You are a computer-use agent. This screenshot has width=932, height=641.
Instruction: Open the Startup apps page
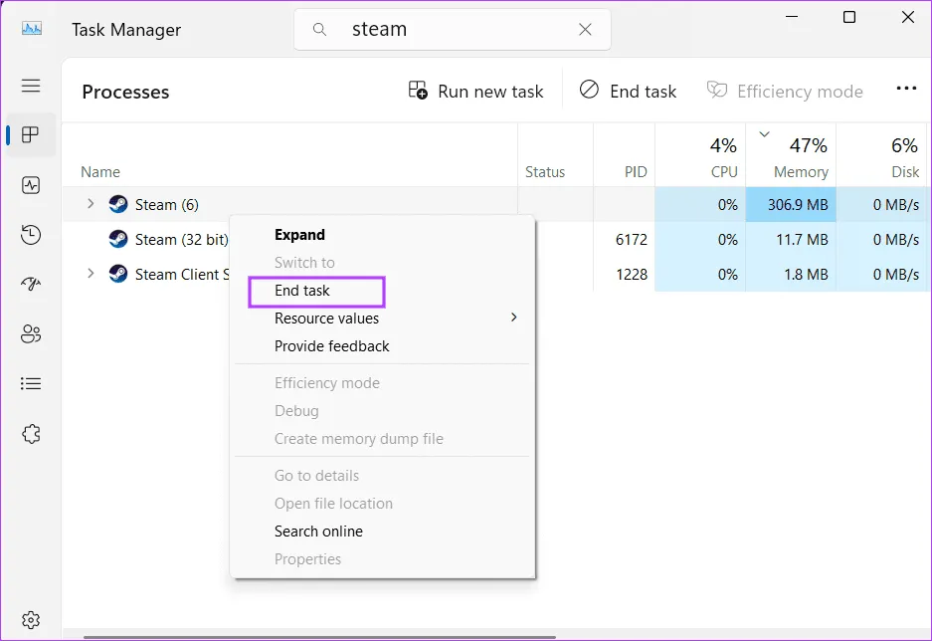[31, 285]
